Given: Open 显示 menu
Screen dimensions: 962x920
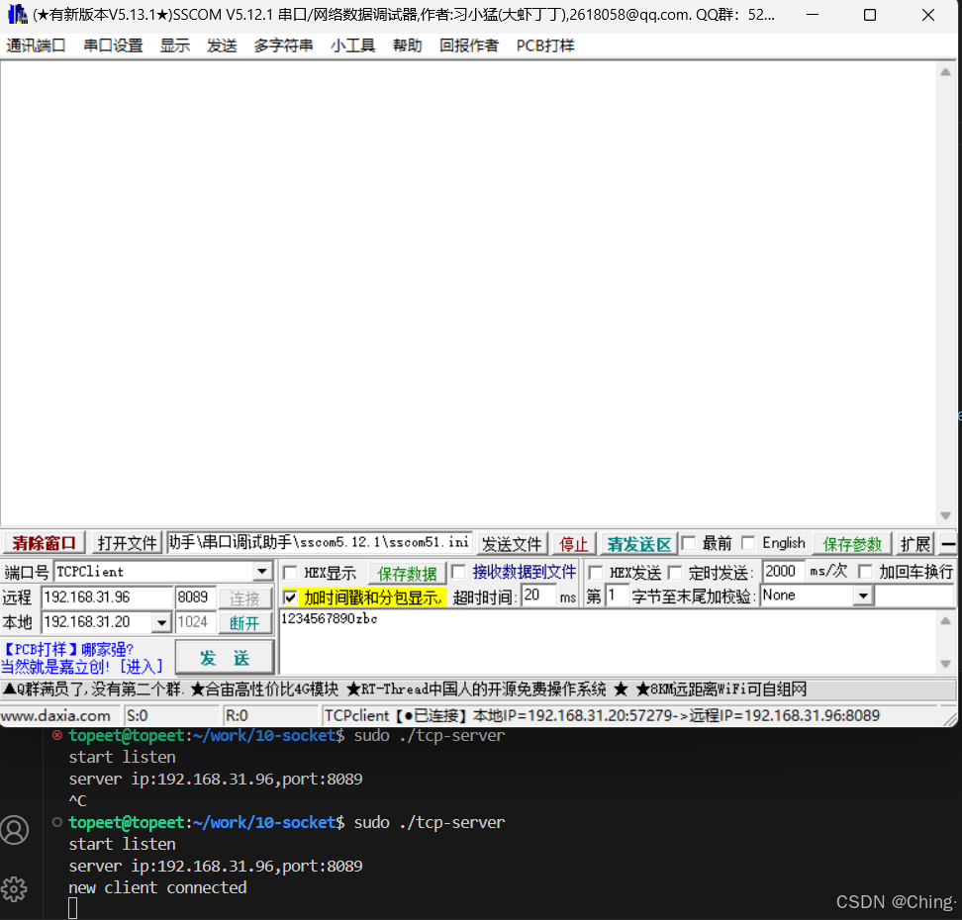Looking at the screenshot, I should pos(175,46).
